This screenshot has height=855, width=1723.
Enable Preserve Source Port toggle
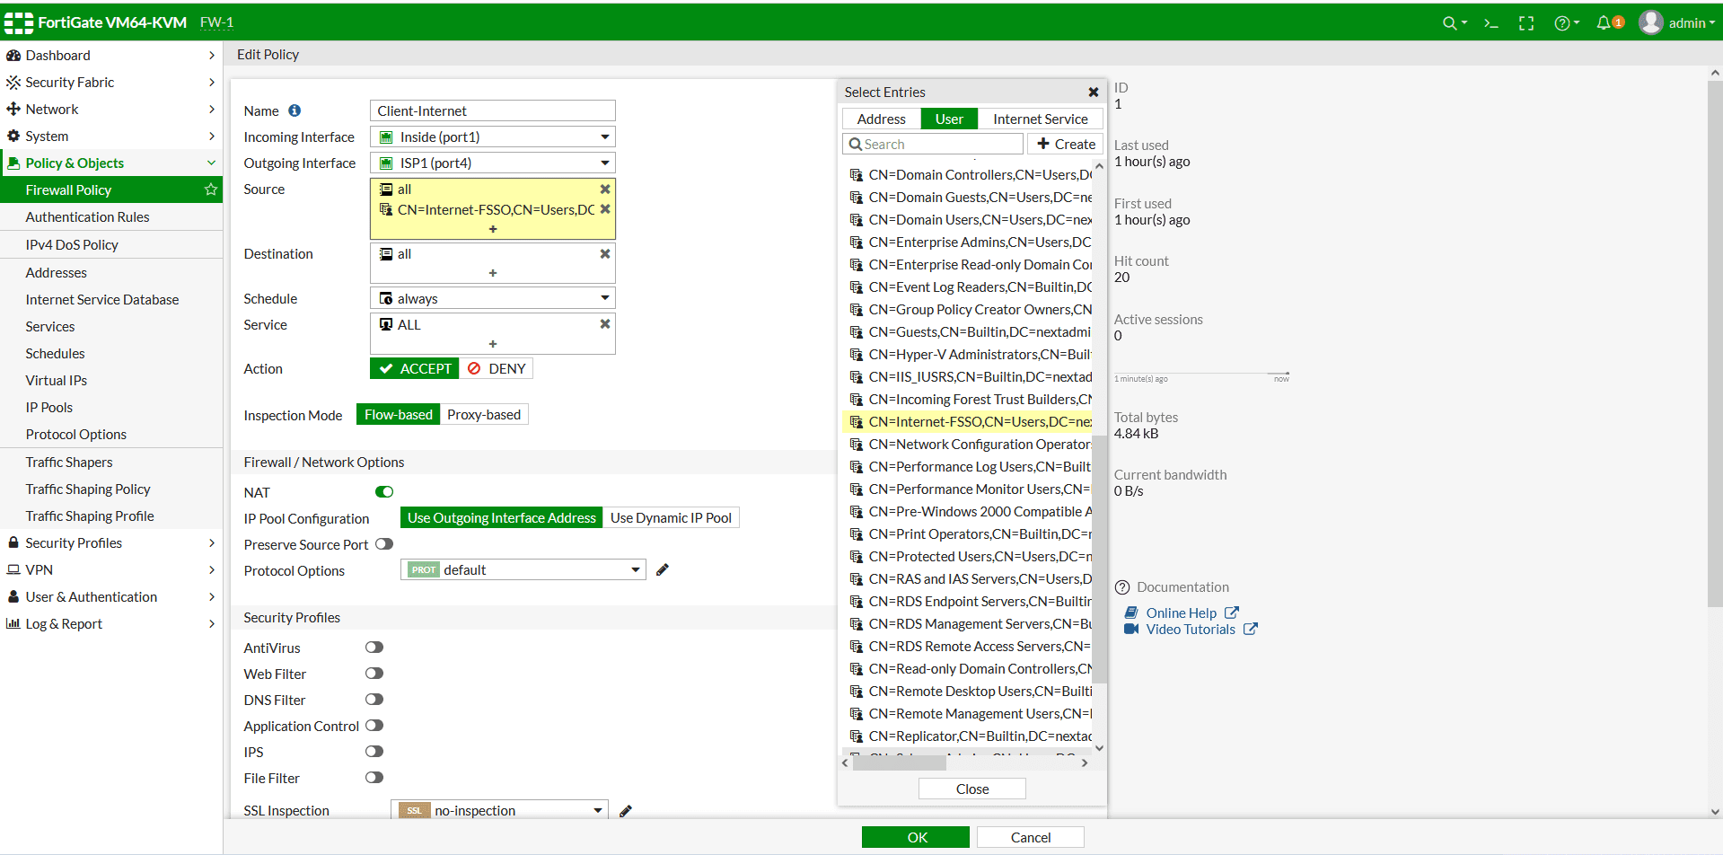(384, 543)
